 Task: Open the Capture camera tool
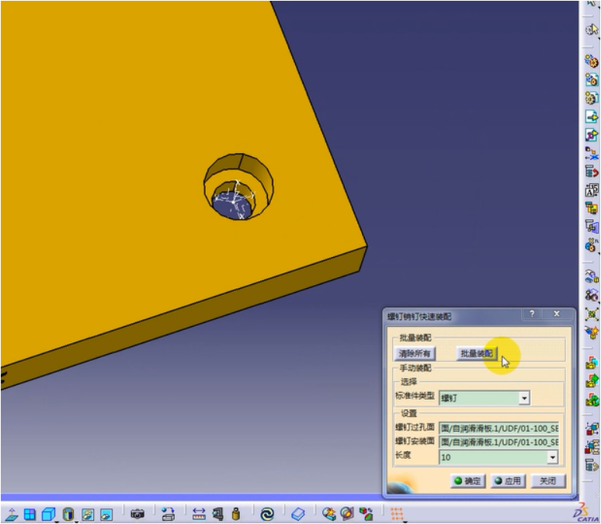point(138,514)
